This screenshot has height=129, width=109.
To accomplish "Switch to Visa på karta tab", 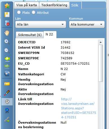I will [26, 5].
